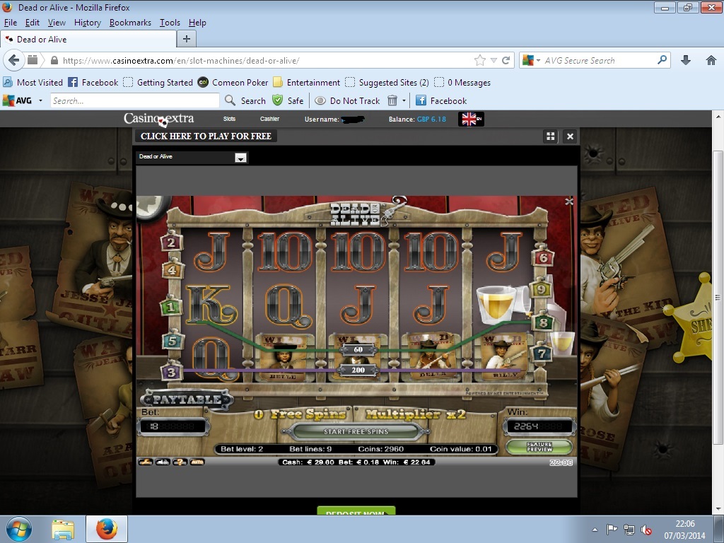724x543 pixels.
Task: Open the game settings wrench icon
Action: coord(146,462)
